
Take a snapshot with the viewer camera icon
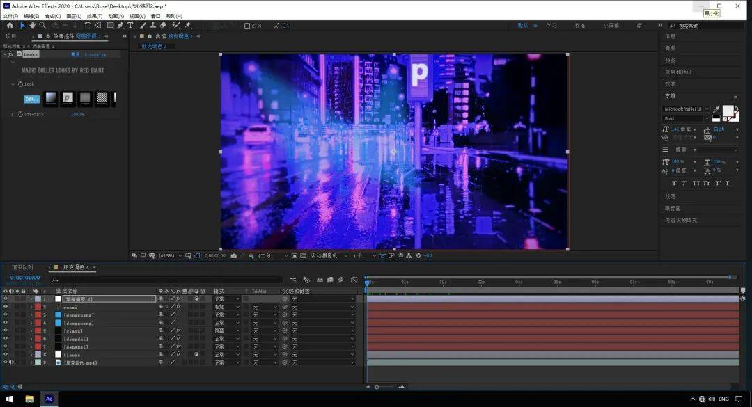pyautogui.click(x=233, y=256)
